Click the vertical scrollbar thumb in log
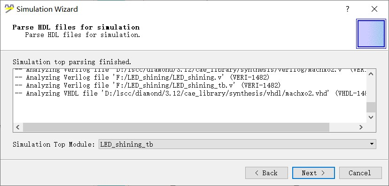The height and width of the screenshot is (186, 389). 371,108
